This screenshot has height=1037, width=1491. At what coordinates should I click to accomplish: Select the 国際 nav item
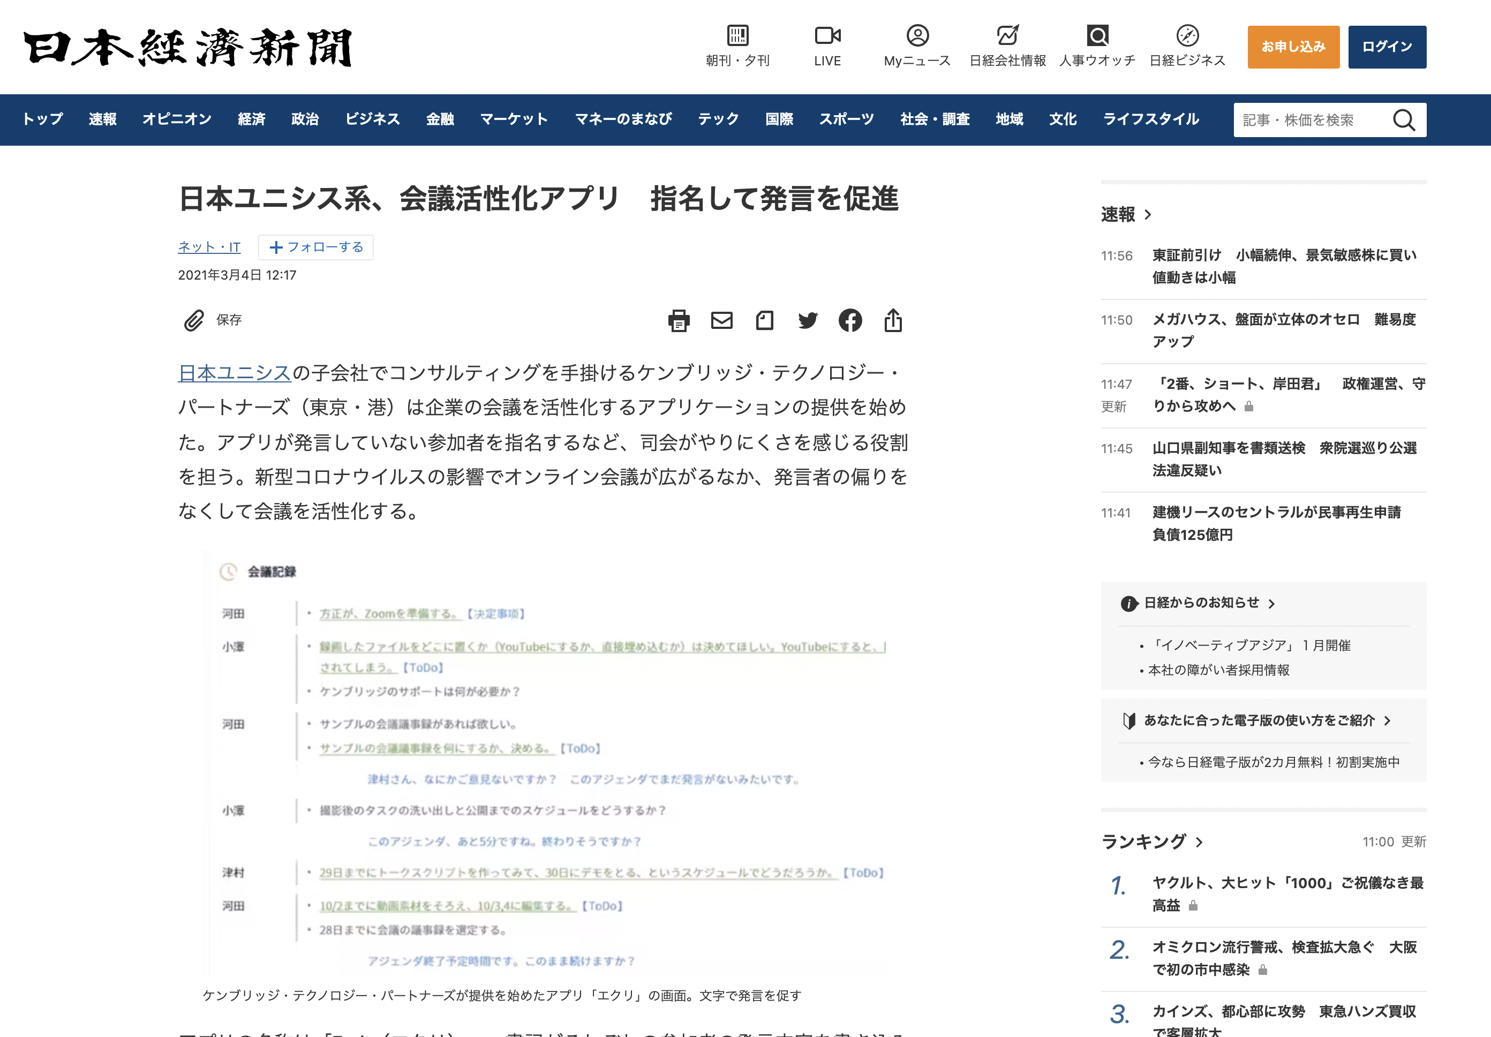coord(779,119)
